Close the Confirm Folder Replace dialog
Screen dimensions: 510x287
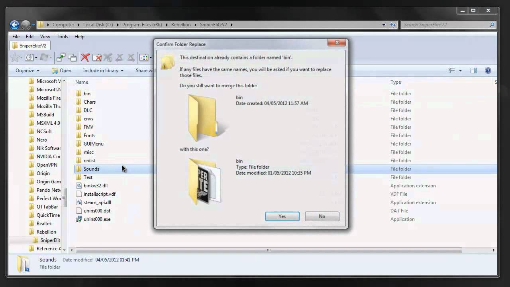coord(337,43)
